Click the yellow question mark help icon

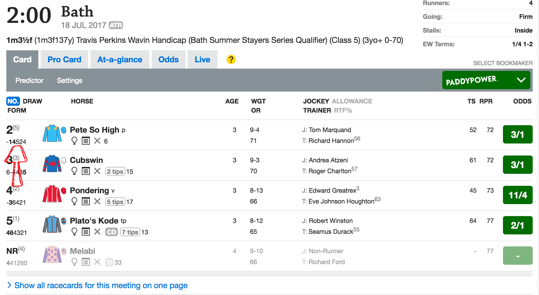(231, 59)
